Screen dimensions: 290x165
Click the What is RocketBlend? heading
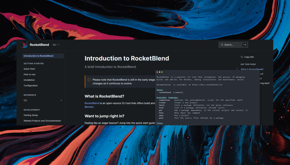(x=104, y=96)
